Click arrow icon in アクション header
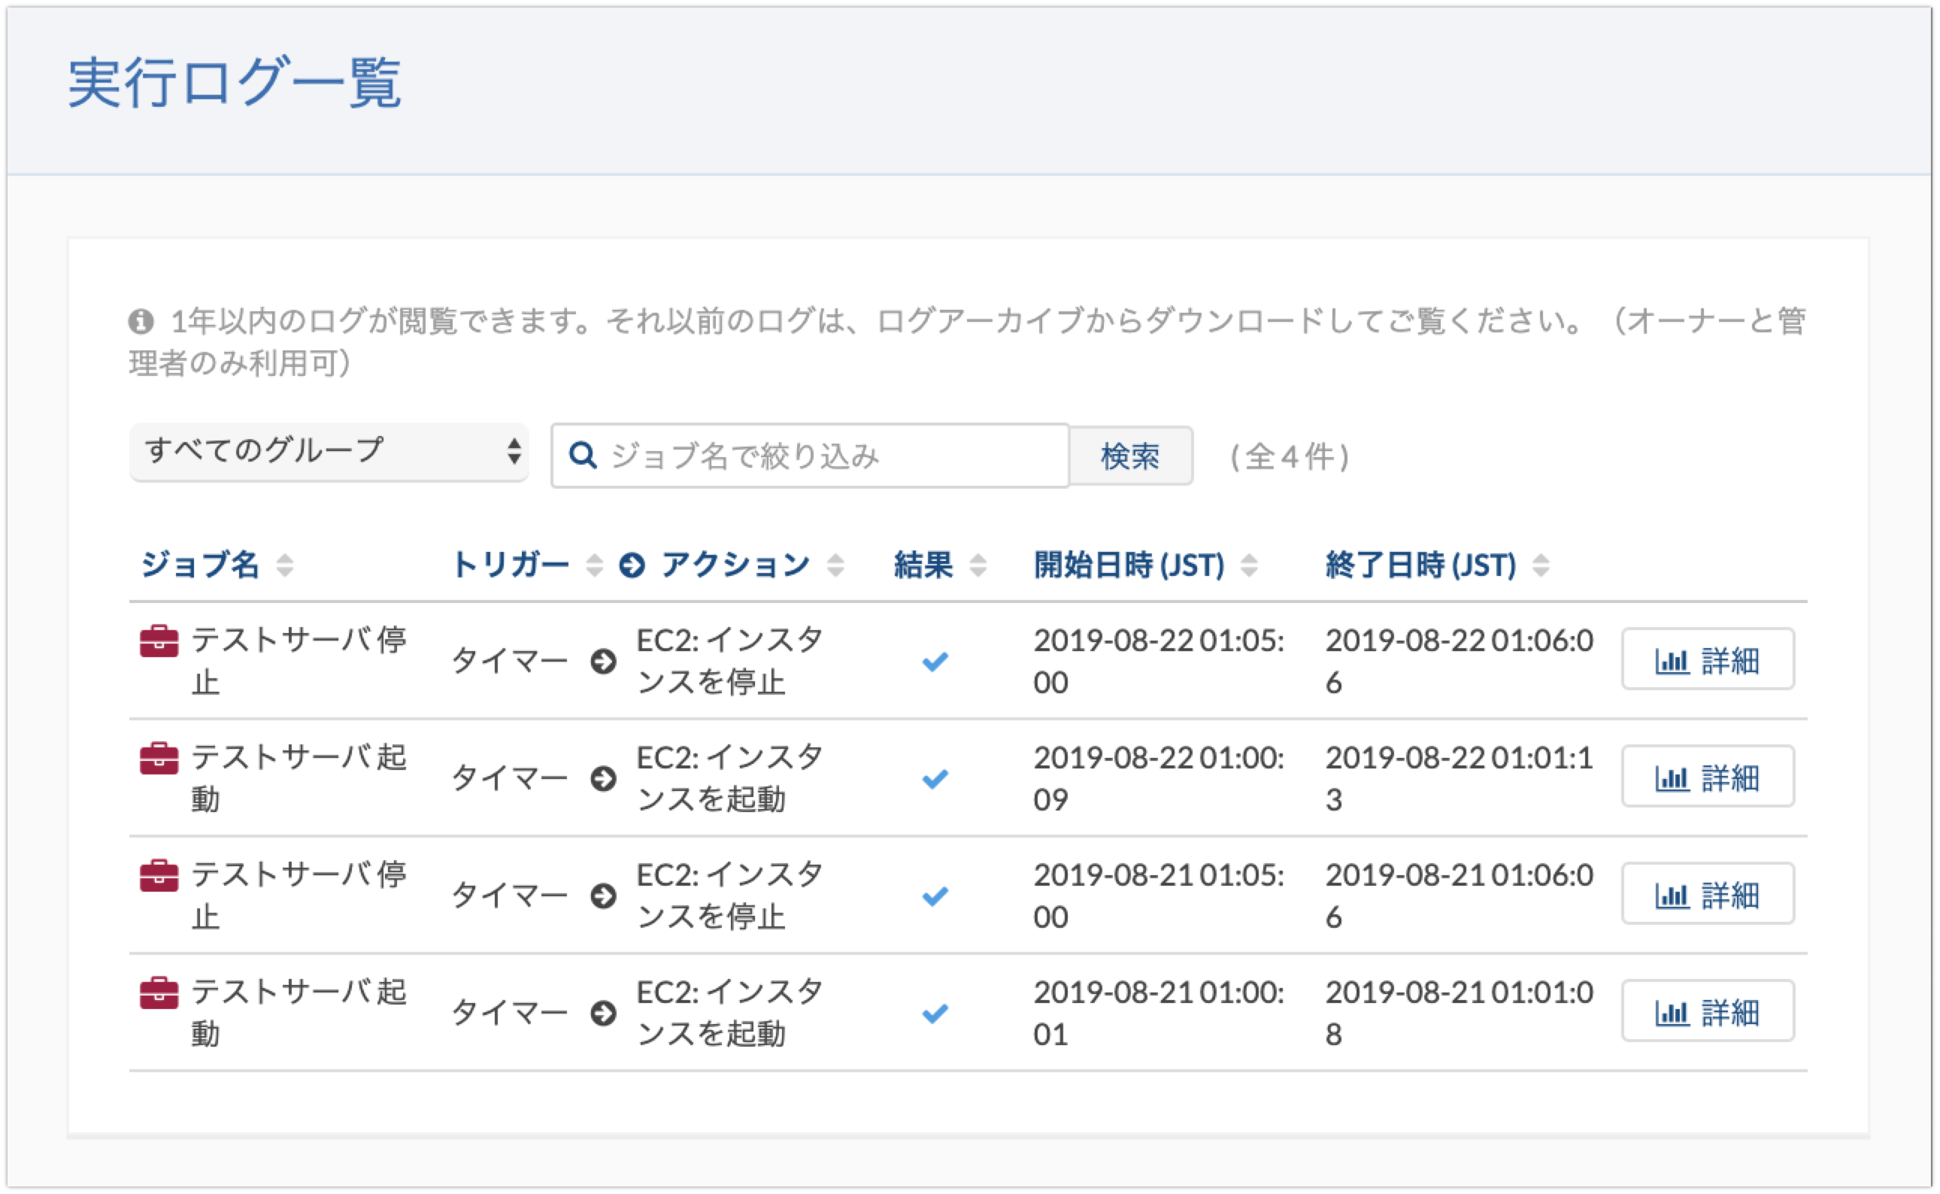Screen dimensions: 1940x1194 click(632, 565)
